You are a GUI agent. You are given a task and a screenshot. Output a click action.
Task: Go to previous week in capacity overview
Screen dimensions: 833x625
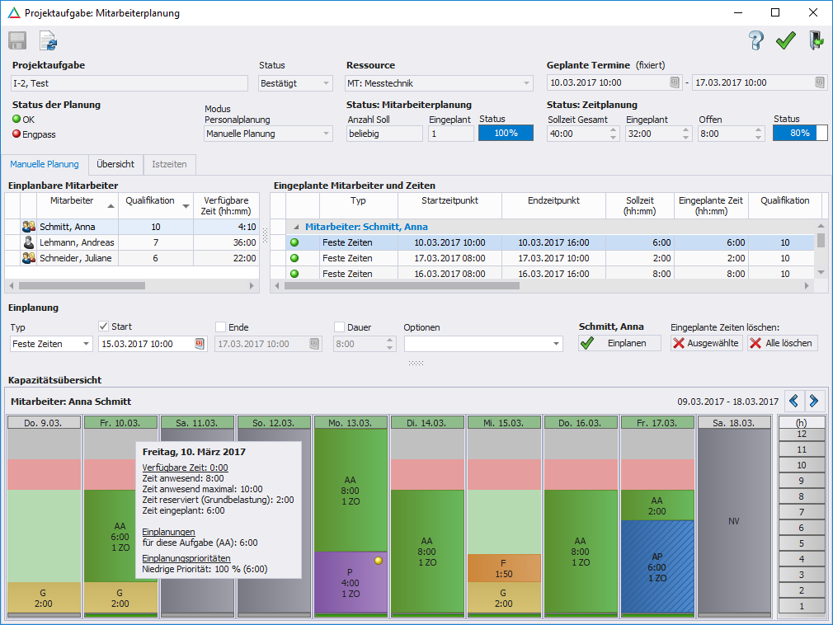793,401
